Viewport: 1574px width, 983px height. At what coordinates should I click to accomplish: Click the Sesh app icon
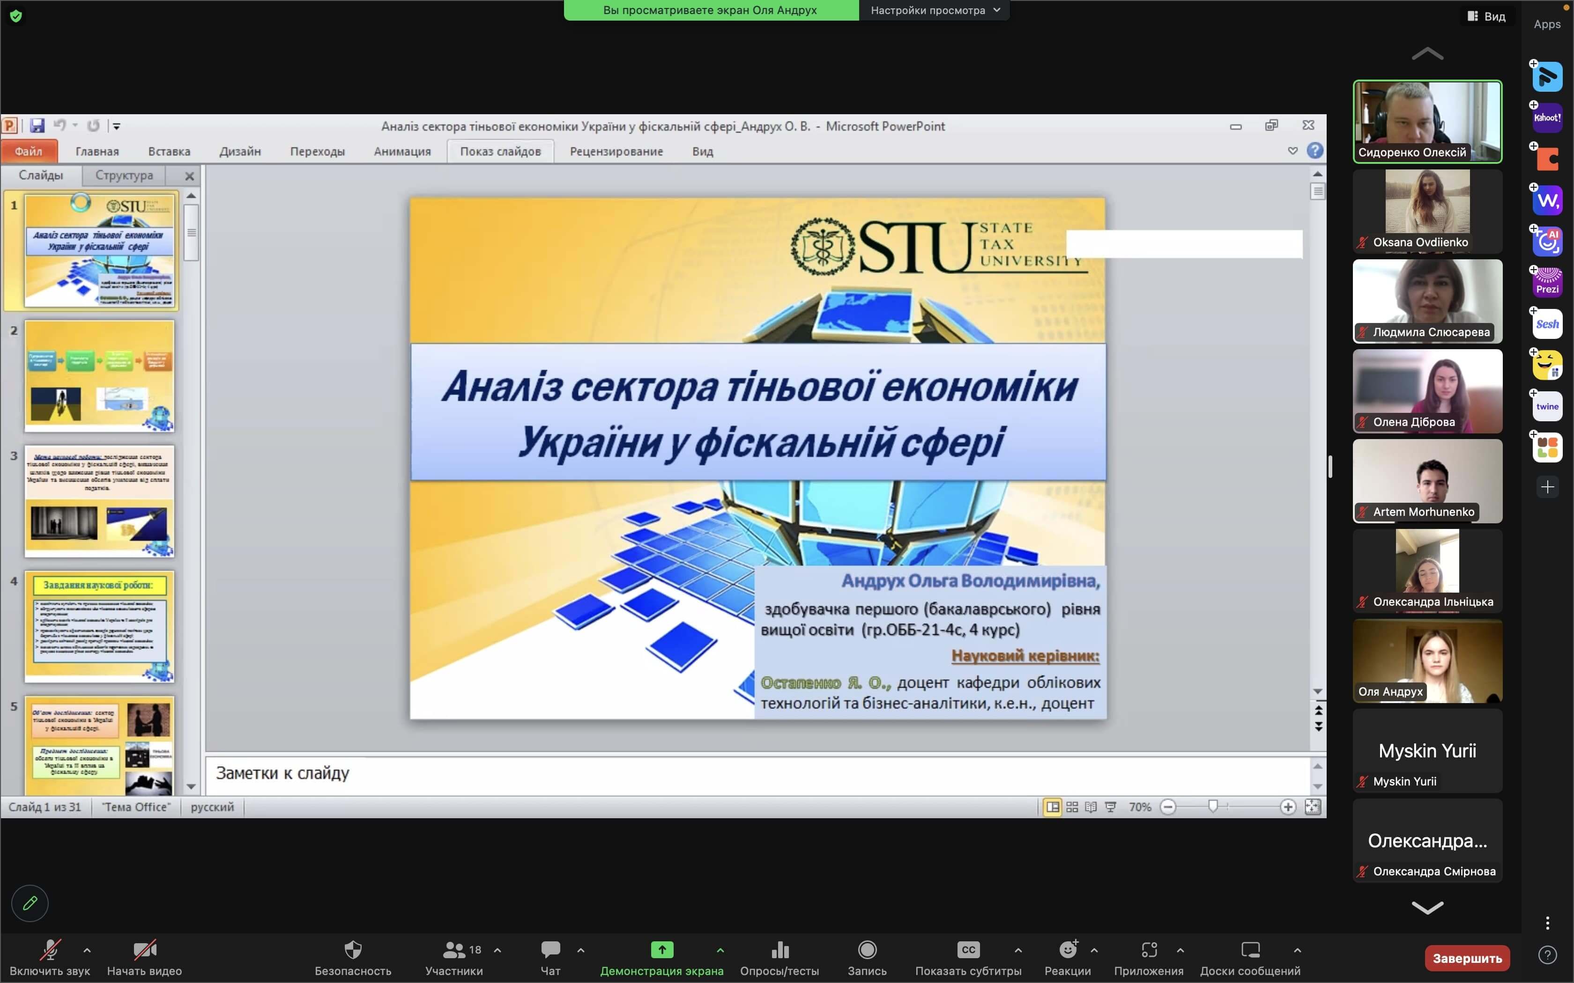pyautogui.click(x=1547, y=324)
